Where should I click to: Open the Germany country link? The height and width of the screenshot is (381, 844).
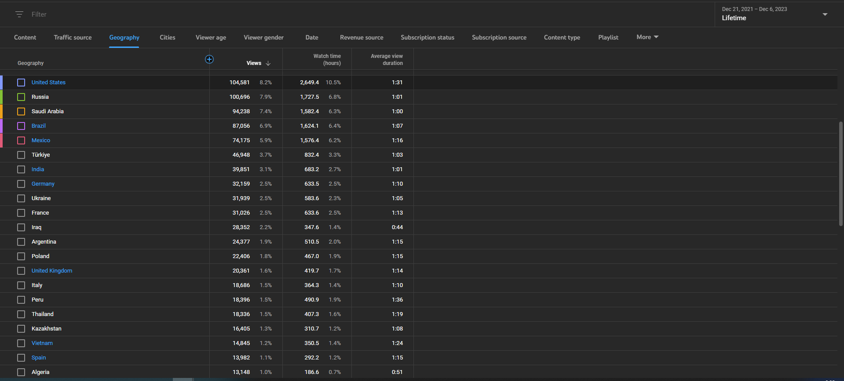[43, 184]
